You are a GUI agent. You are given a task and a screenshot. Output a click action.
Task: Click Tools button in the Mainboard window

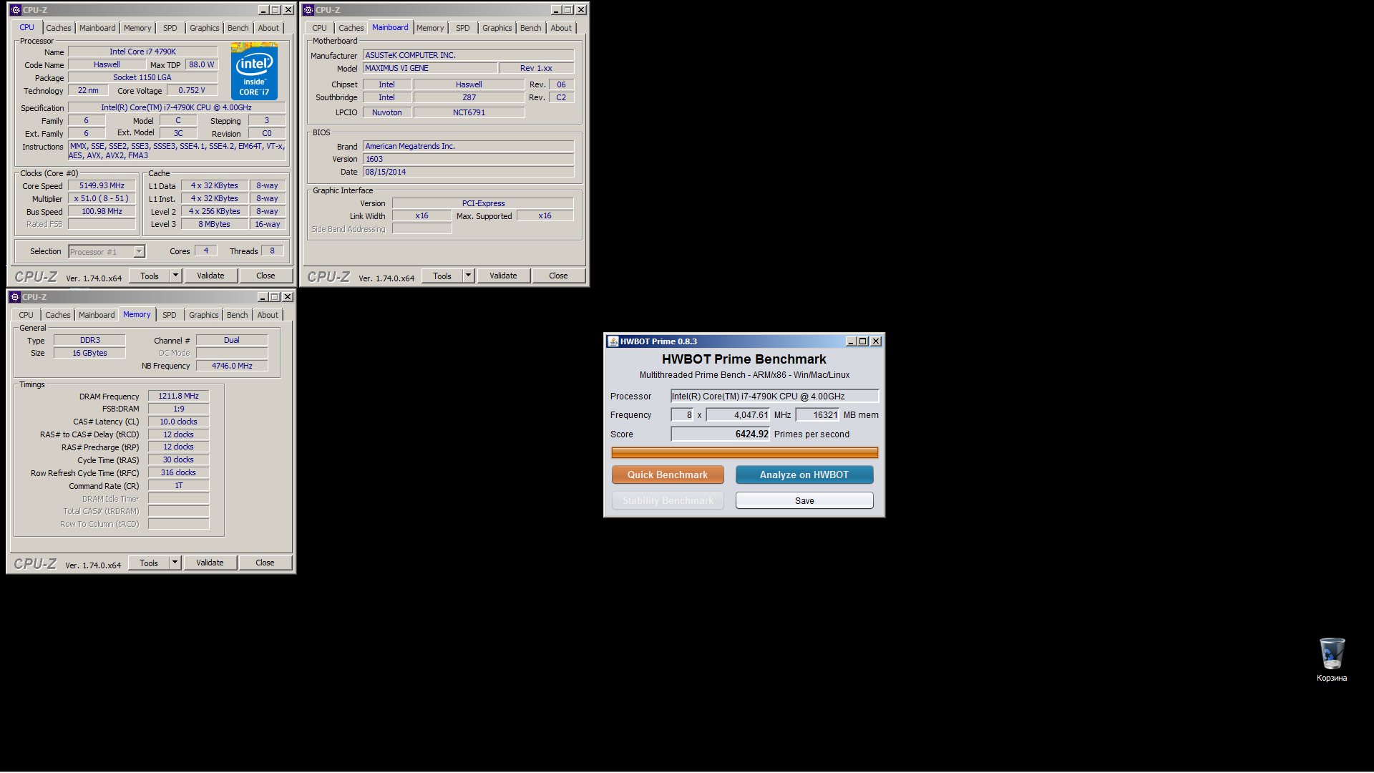click(442, 276)
